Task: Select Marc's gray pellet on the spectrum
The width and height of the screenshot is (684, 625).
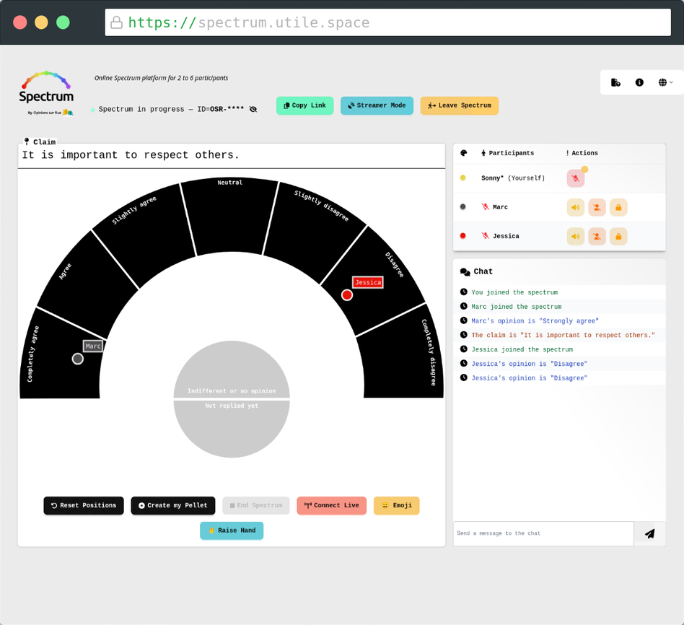Action: click(x=78, y=359)
